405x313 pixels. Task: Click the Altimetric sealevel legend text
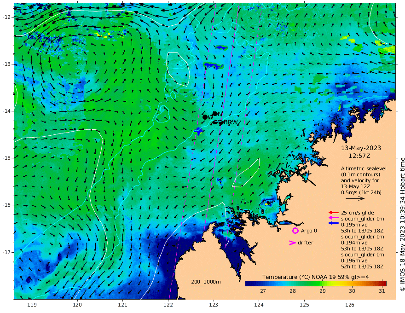click(364, 168)
